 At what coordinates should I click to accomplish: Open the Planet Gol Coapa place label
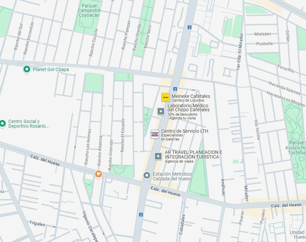[x=51, y=69]
